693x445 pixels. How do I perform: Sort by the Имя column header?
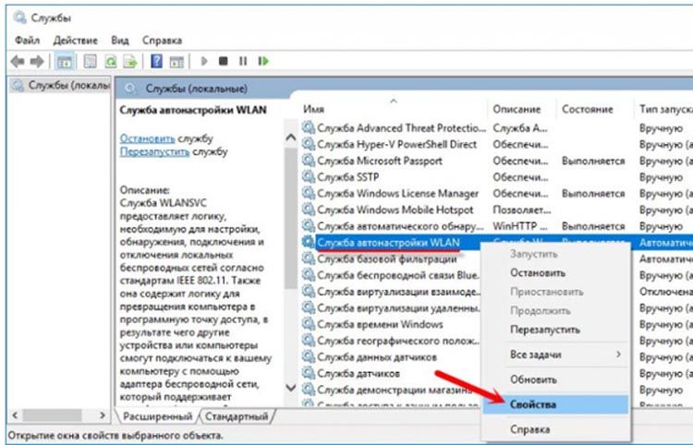click(x=313, y=109)
